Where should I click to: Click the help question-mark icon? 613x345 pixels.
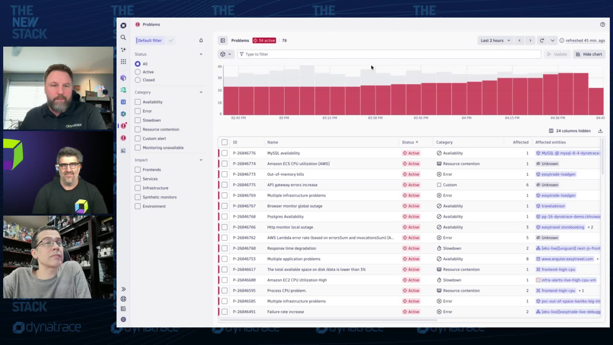(x=602, y=25)
